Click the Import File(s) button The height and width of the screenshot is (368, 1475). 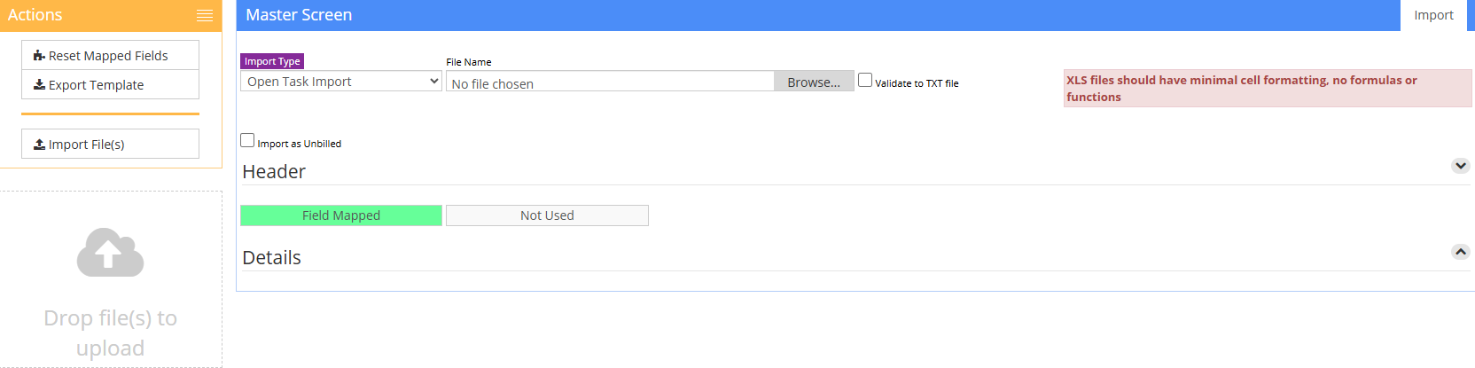(110, 144)
